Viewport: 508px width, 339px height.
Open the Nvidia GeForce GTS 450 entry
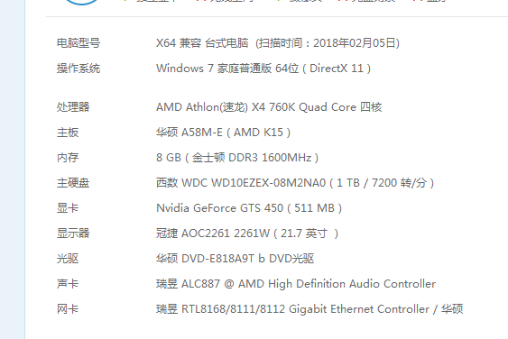pyautogui.click(x=249, y=208)
